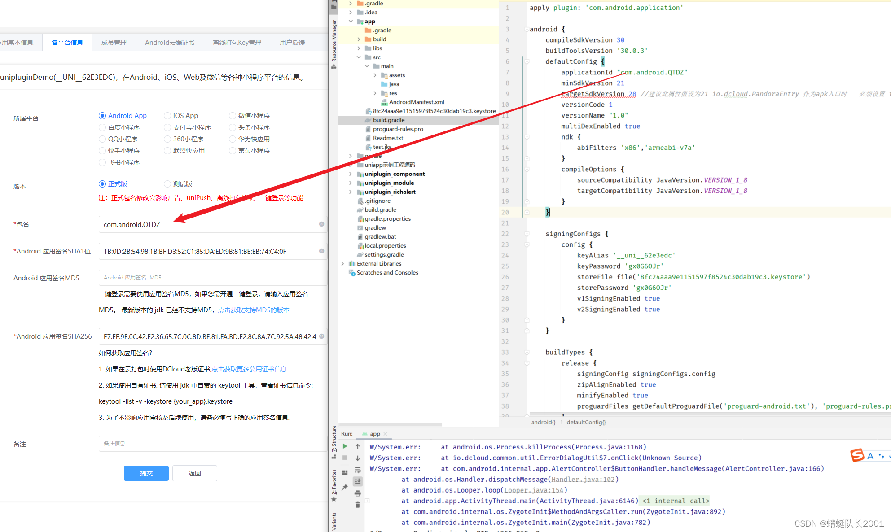Image resolution: width=891 pixels, height=532 pixels.
Task: Select 华为快应用 platform radio
Action: coord(233,139)
